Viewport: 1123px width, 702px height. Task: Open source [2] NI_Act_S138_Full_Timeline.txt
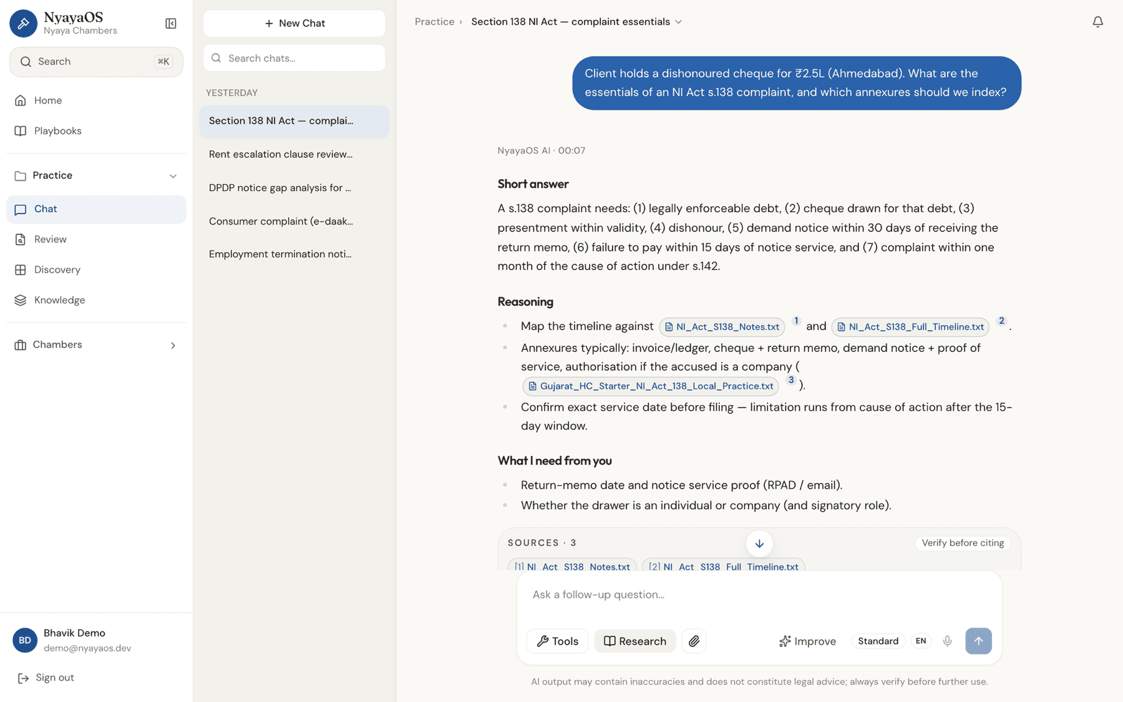(724, 565)
